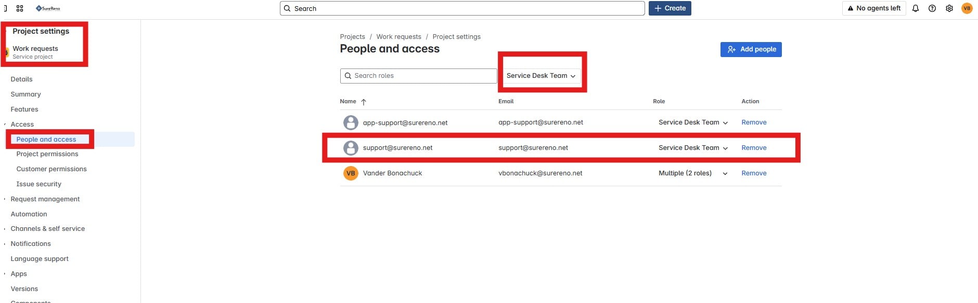This screenshot has height=303, width=978.
Task: Sort by the Name column arrow
Action: [x=364, y=102]
